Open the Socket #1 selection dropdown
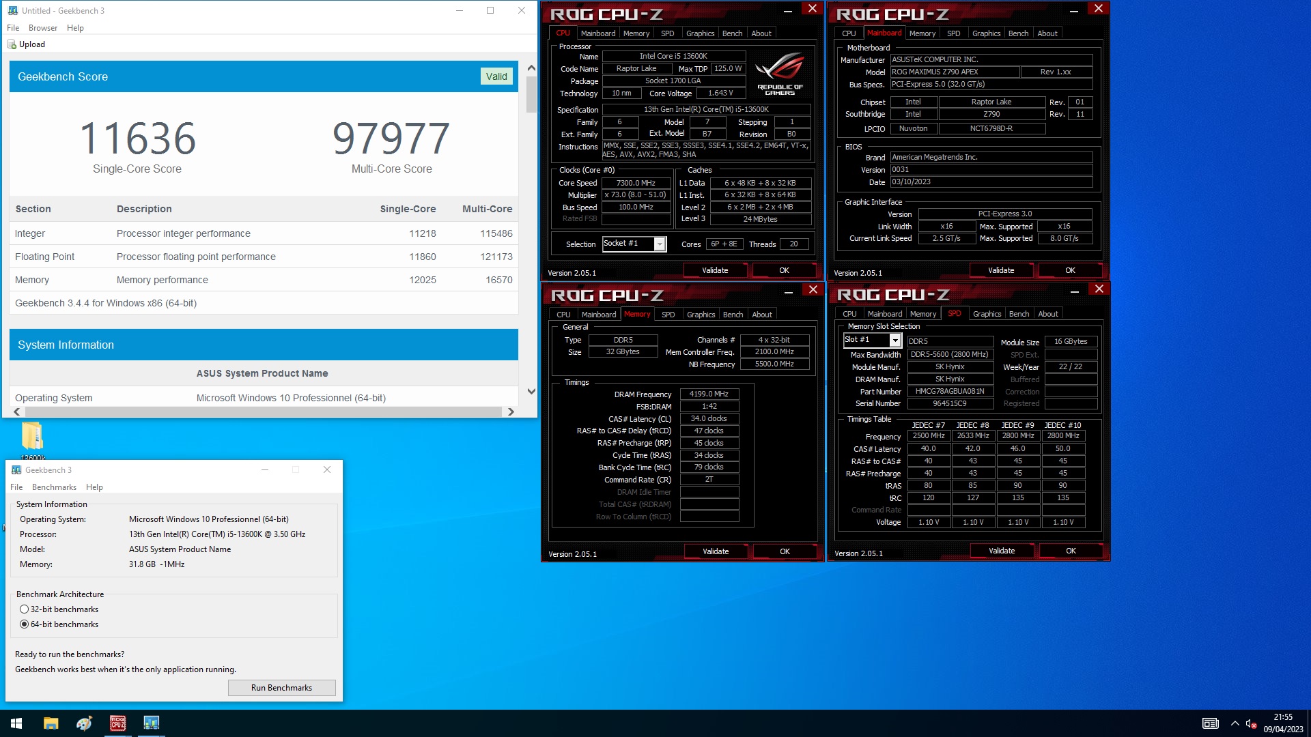The width and height of the screenshot is (1311, 737). (x=660, y=244)
